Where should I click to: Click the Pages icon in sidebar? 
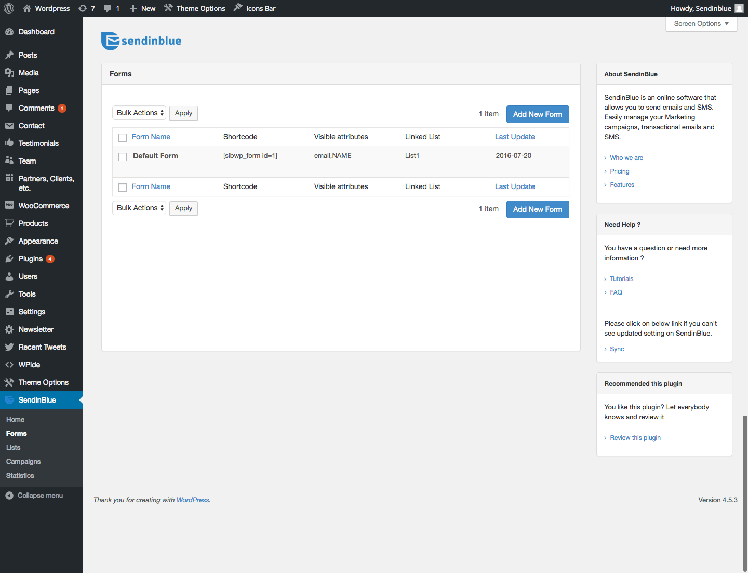[9, 90]
